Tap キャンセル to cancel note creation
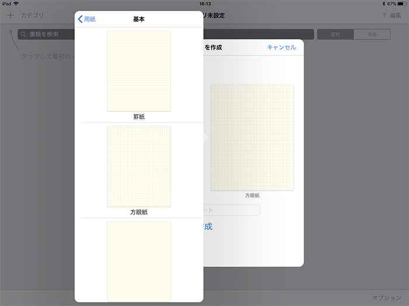Screen dimensions: 409x306 pyautogui.click(x=282, y=47)
